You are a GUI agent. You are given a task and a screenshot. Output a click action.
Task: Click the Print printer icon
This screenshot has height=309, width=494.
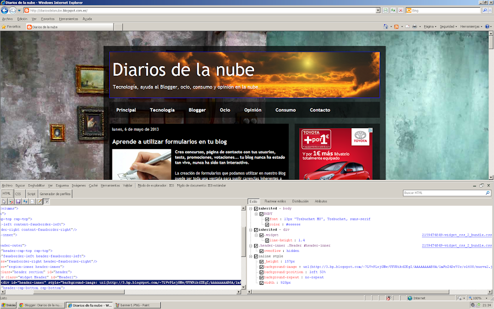(414, 26)
